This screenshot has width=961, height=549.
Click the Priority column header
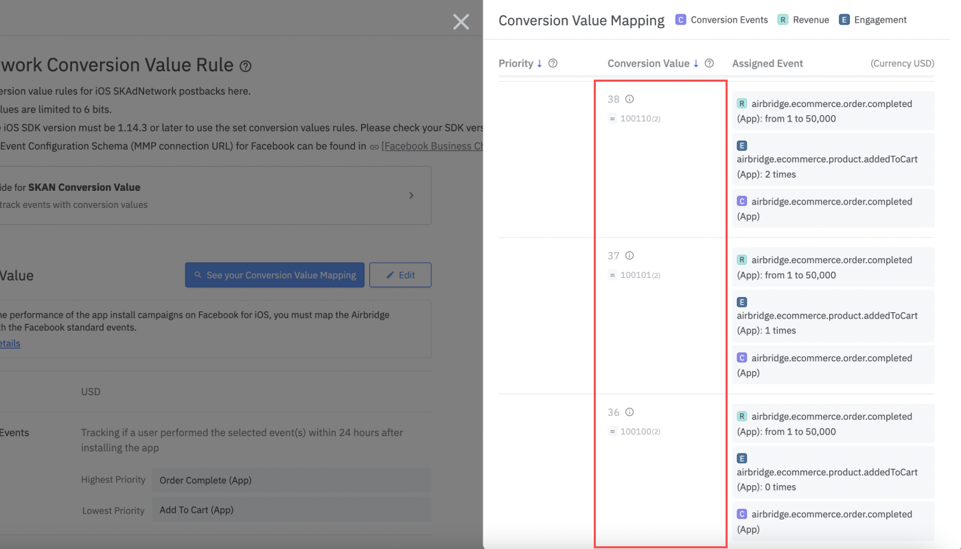[x=516, y=63]
